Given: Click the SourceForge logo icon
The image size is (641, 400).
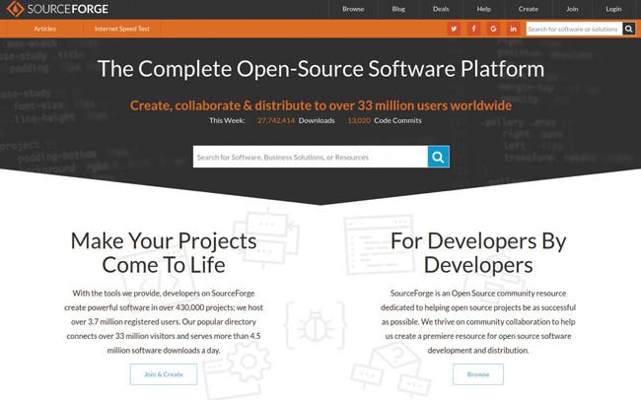Looking at the screenshot, I should click(x=15, y=9).
